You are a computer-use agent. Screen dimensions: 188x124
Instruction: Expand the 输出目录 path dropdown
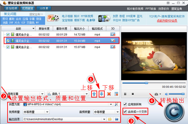[104, 119]
